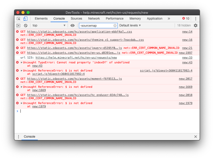
Task: Go to source location new:14
Action: (187, 32)
